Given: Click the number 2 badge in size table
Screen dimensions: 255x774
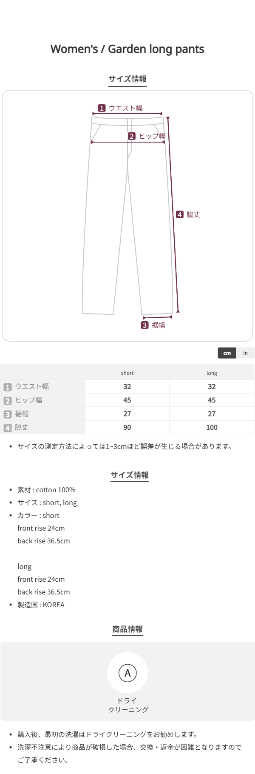Looking at the screenshot, I should pyautogui.click(x=8, y=400).
